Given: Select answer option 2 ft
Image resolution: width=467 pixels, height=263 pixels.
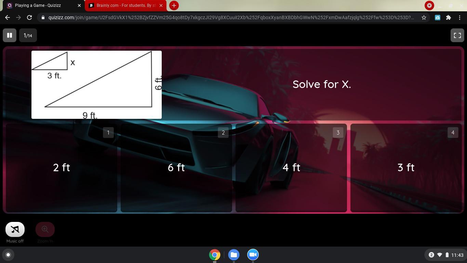Looking at the screenshot, I should [62, 168].
